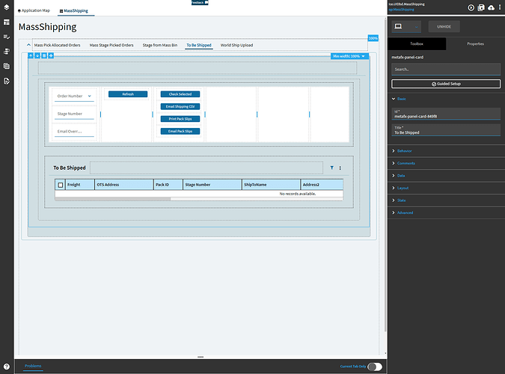The height and width of the screenshot is (374, 505).
Task: Open the Min width 100% dropdown
Action: [x=349, y=56]
